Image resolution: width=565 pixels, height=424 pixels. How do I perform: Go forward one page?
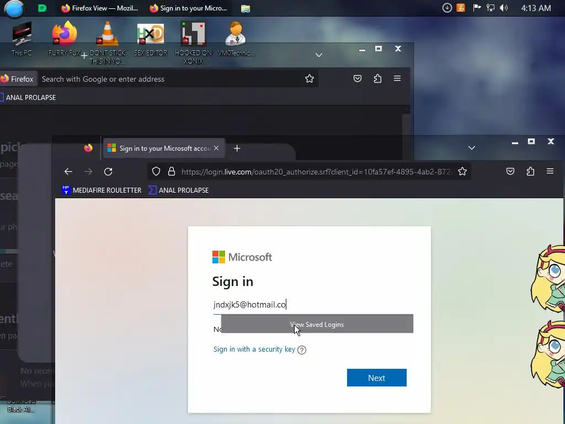(x=88, y=172)
